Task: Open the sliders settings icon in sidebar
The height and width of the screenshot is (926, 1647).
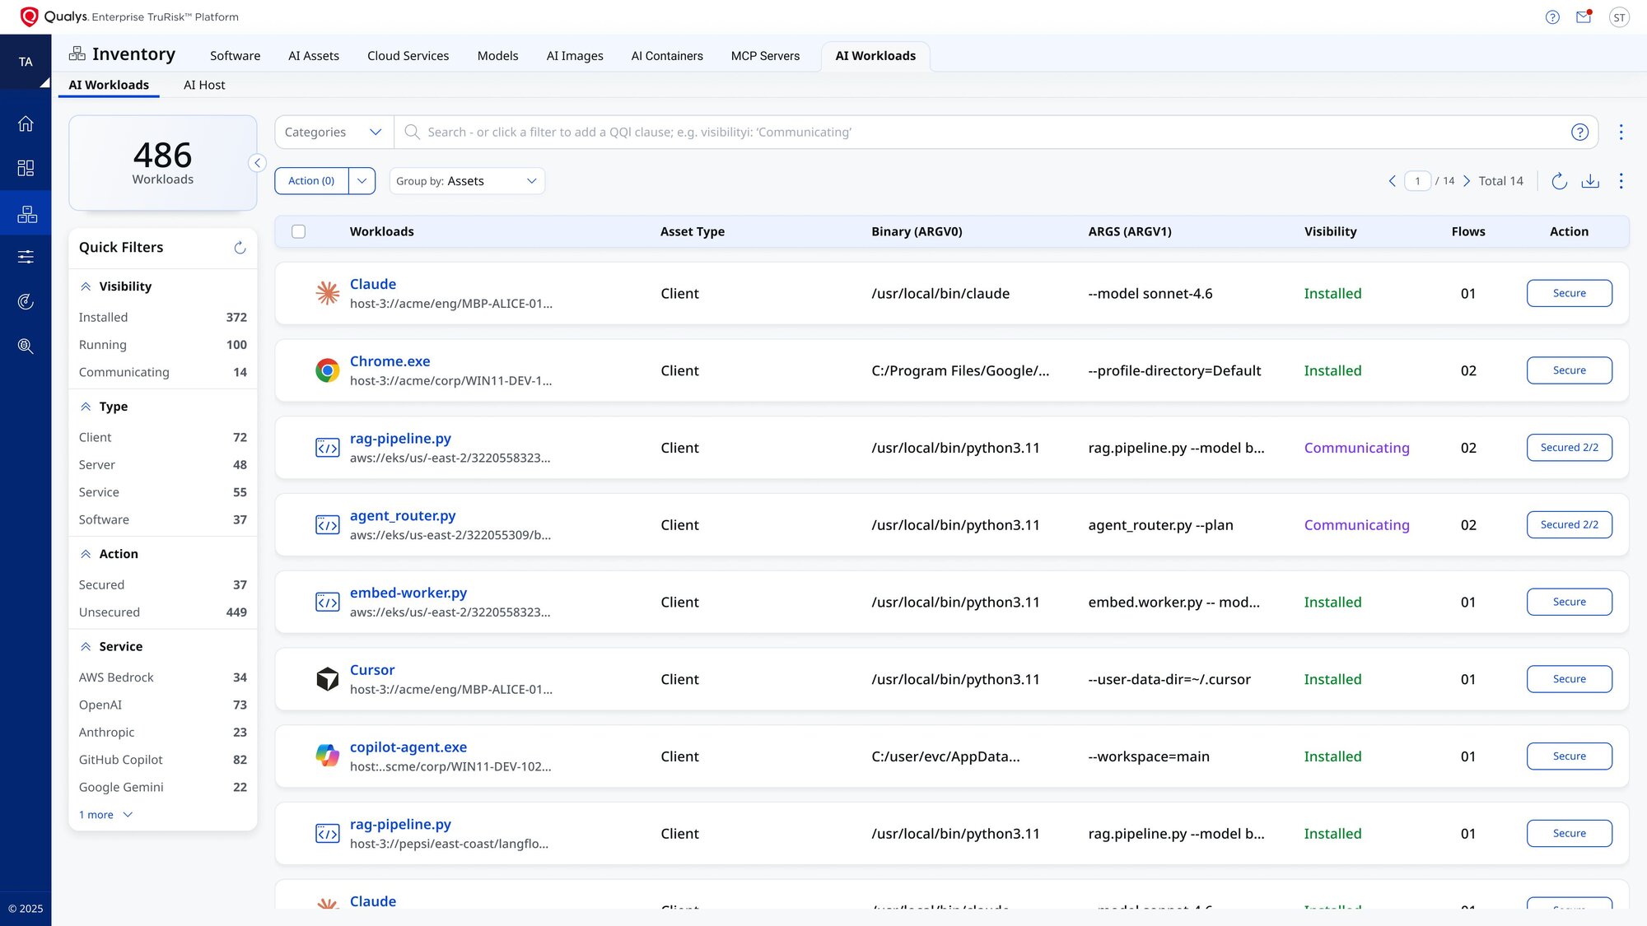Action: pyautogui.click(x=26, y=257)
